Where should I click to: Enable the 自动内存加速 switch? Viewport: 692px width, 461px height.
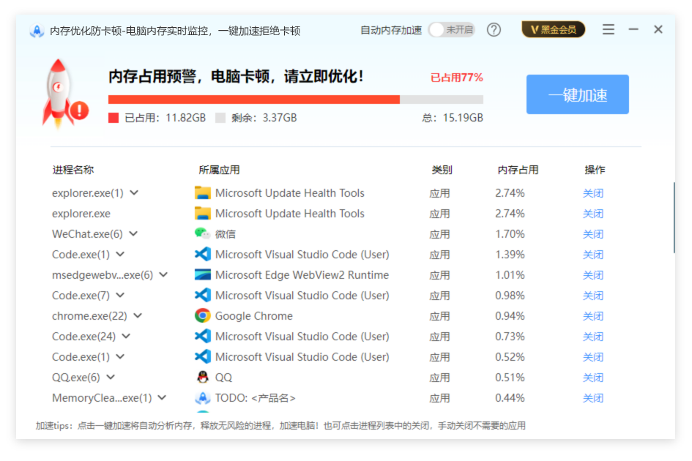tap(452, 30)
